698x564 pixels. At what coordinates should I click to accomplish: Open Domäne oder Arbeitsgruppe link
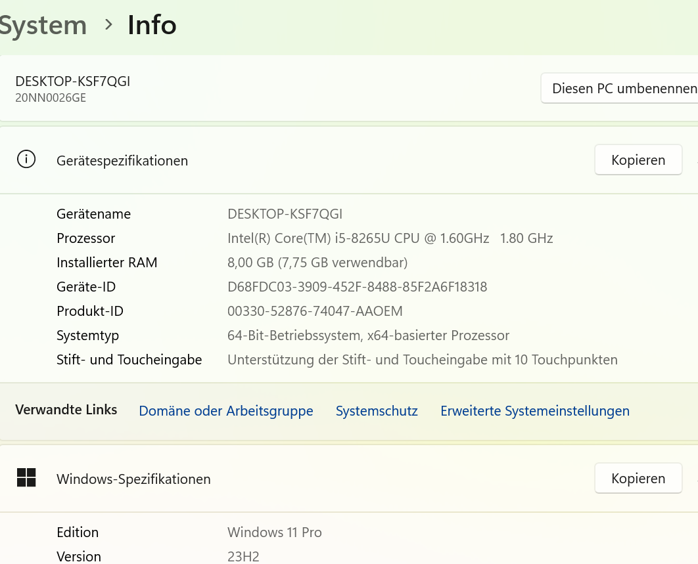[226, 410]
